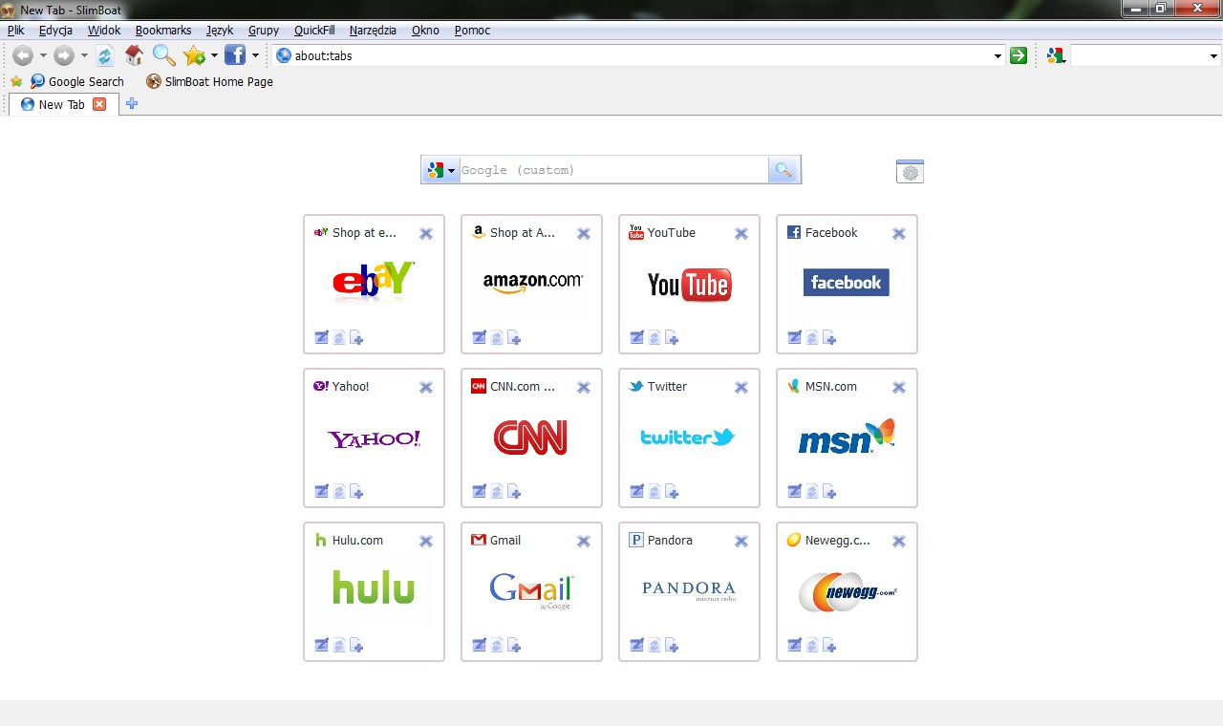Click the refresh thumbnail icon on the Yahoo! tile

[339, 491]
